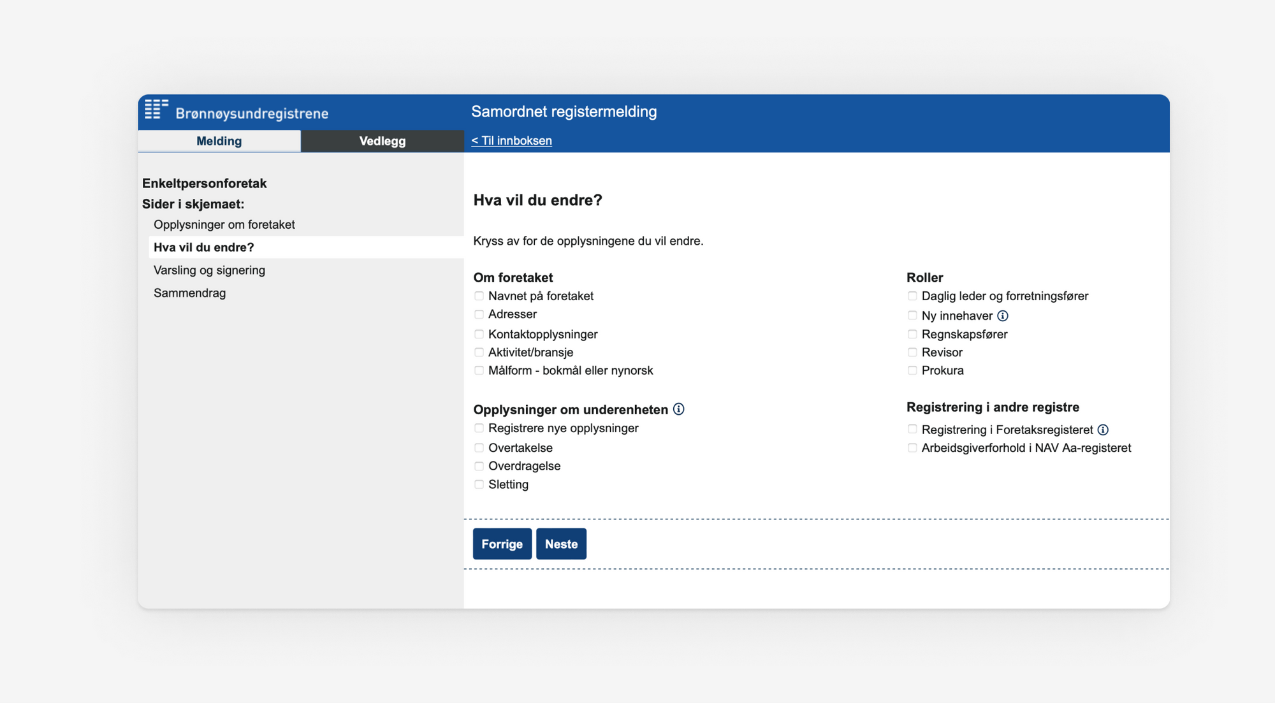Enable the Adresser option
Image resolution: width=1275 pixels, height=703 pixels.
[479, 314]
